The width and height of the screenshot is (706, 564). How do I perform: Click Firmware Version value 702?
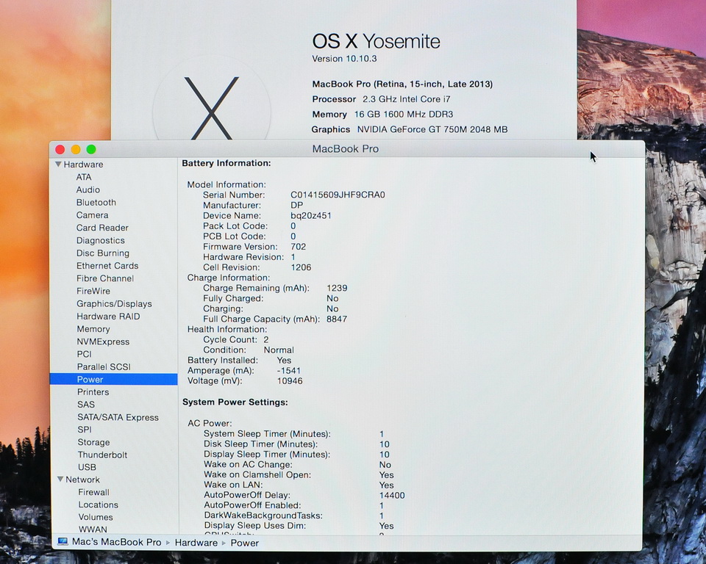pyautogui.click(x=298, y=247)
